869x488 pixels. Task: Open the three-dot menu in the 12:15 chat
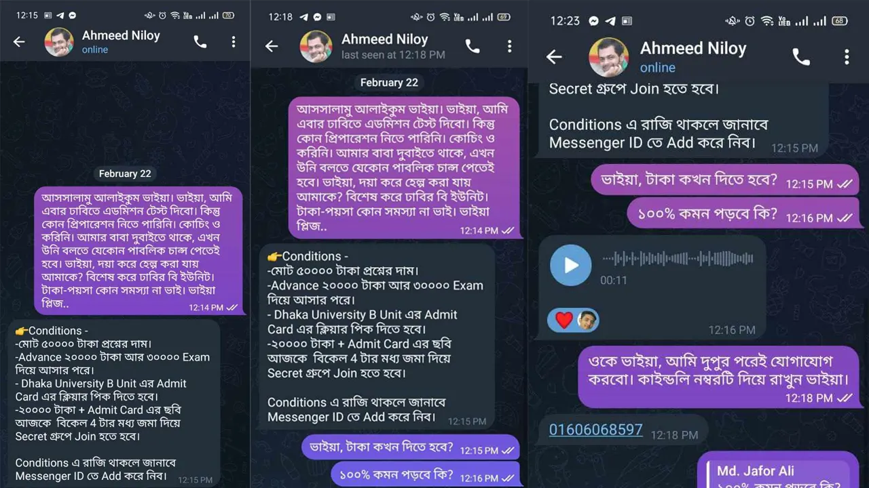pyautogui.click(x=233, y=42)
